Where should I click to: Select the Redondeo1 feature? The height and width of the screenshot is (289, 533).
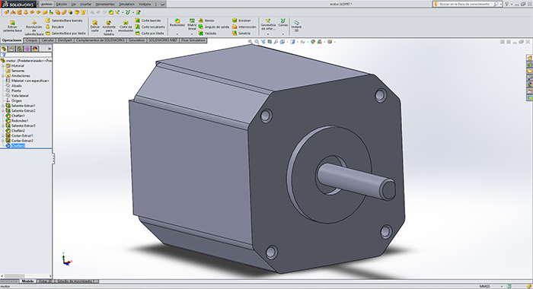18,121
